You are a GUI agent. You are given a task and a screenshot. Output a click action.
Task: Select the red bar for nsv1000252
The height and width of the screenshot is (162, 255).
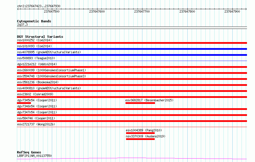(132, 43)
